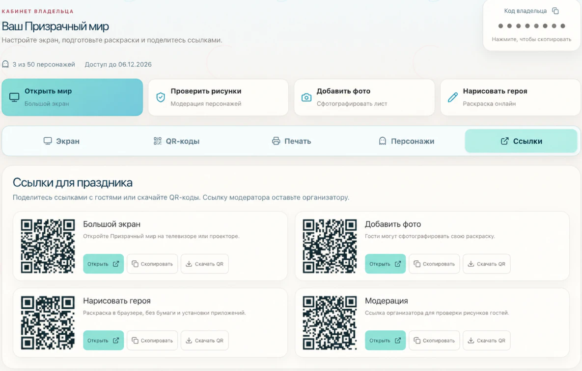Click the pencil icon on Нарисовать героя card
Viewport: 582px width, 371px height.
(x=453, y=98)
